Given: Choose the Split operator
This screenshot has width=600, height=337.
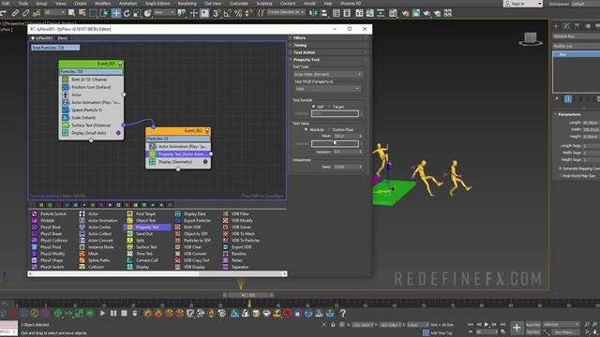Looking at the screenshot, I should click(140, 241).
